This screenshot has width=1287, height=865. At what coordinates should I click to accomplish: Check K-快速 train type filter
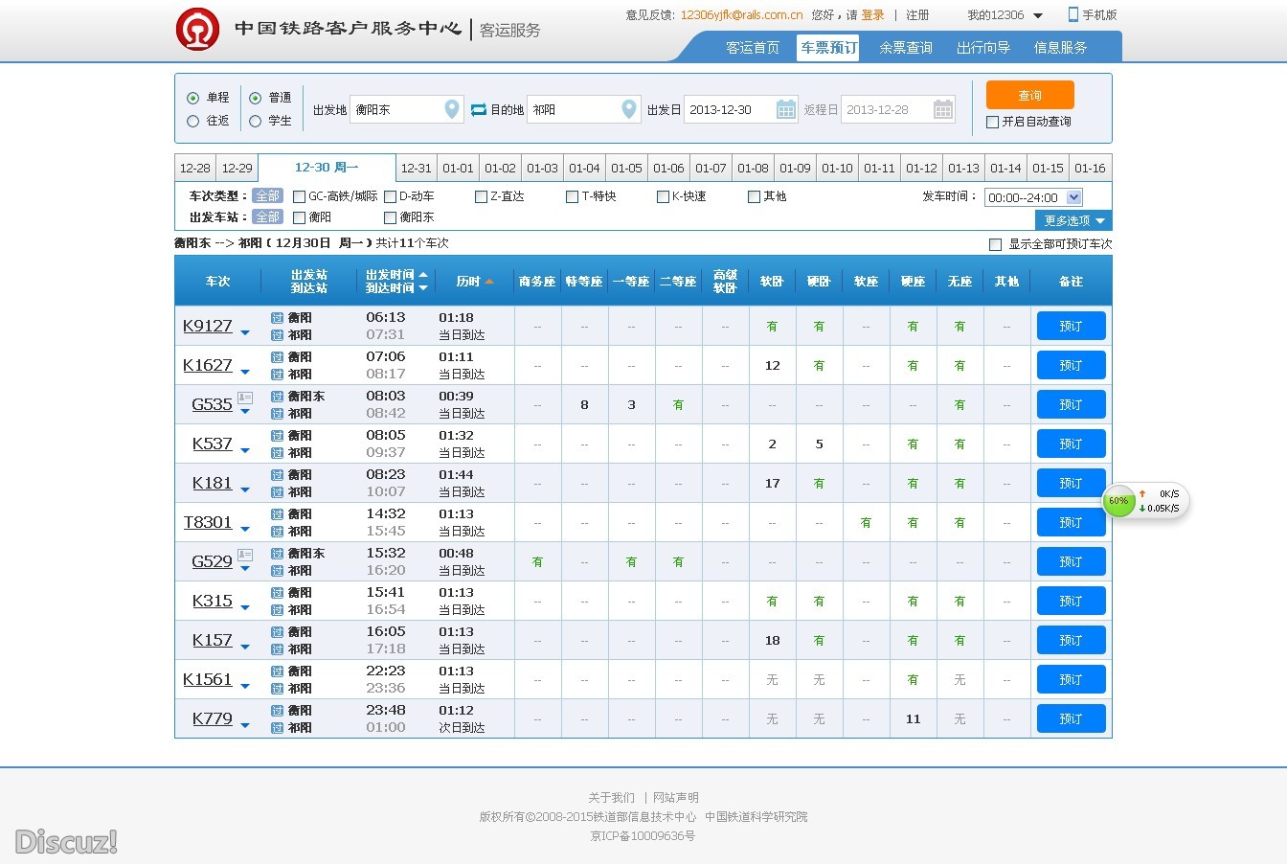(x=663, y=196)
